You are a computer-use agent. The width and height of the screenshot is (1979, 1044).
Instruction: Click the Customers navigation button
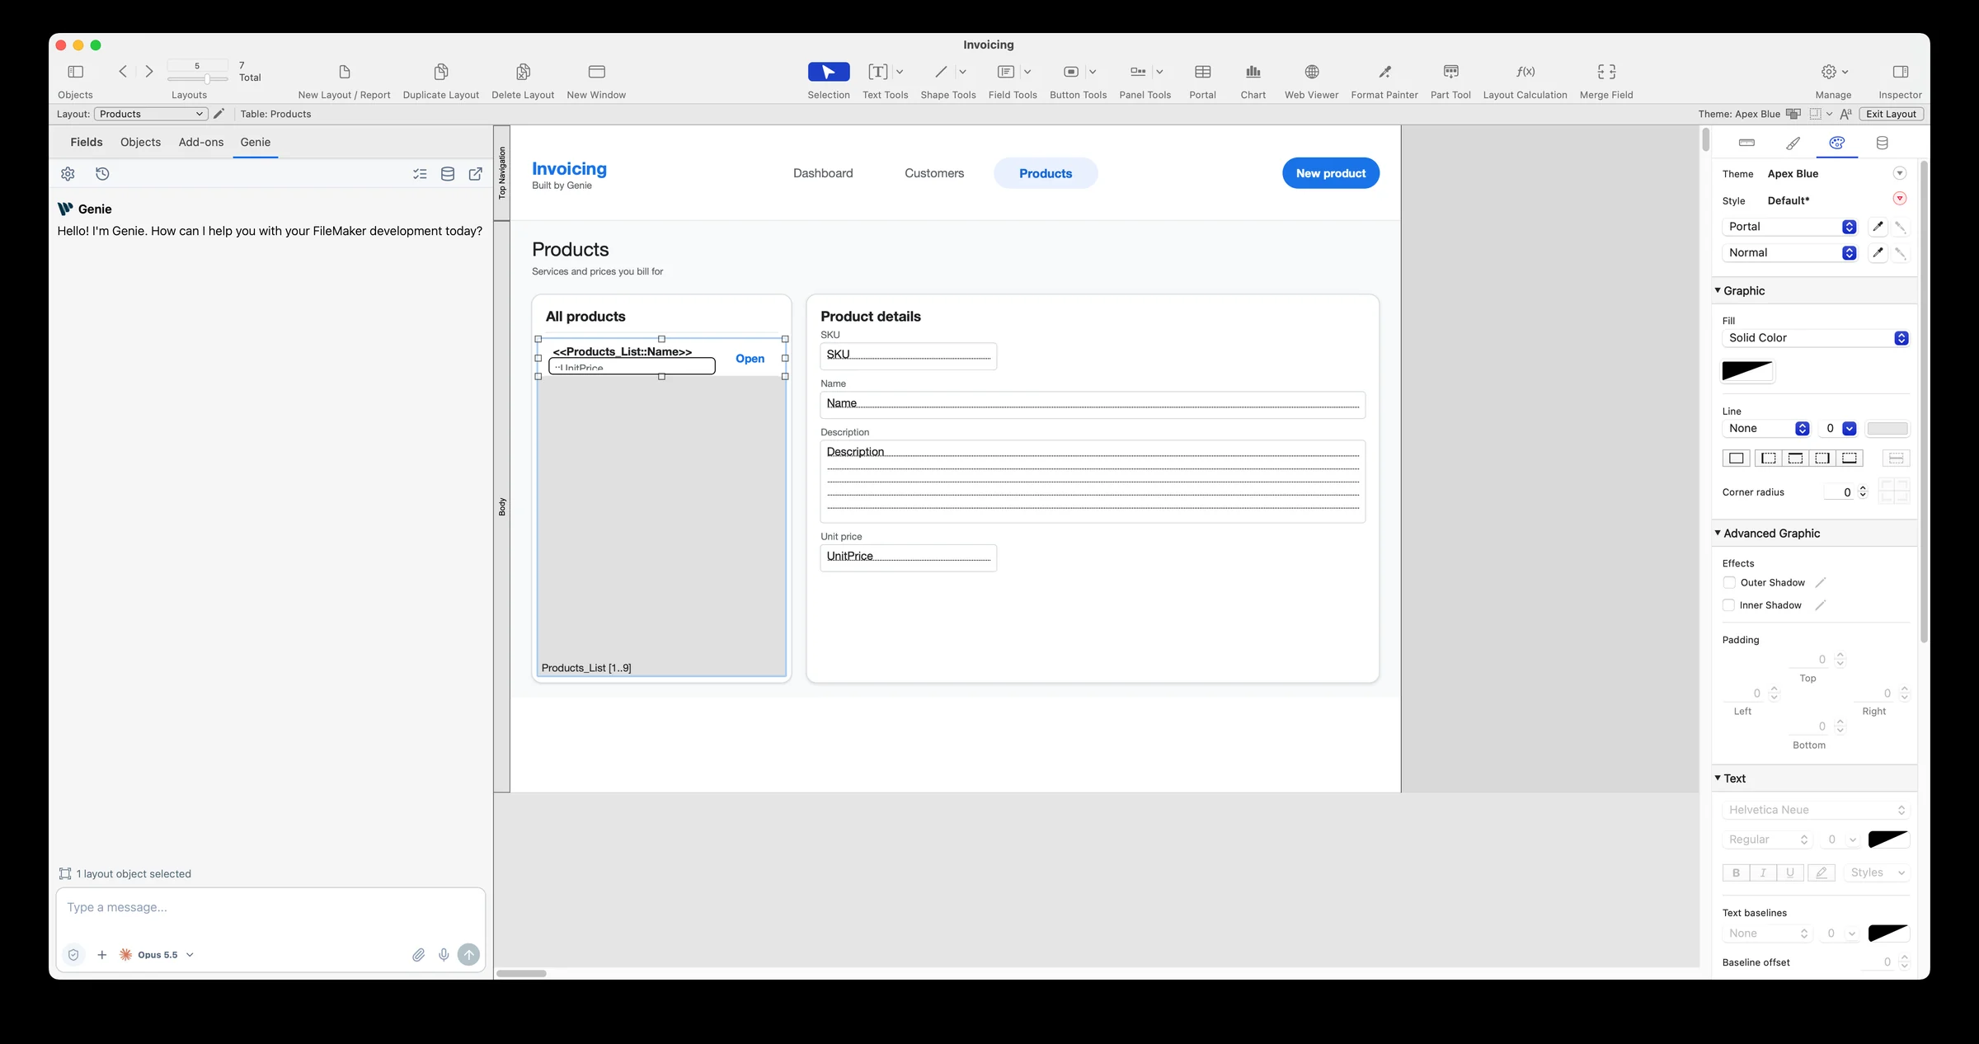[x=933, y=173]
